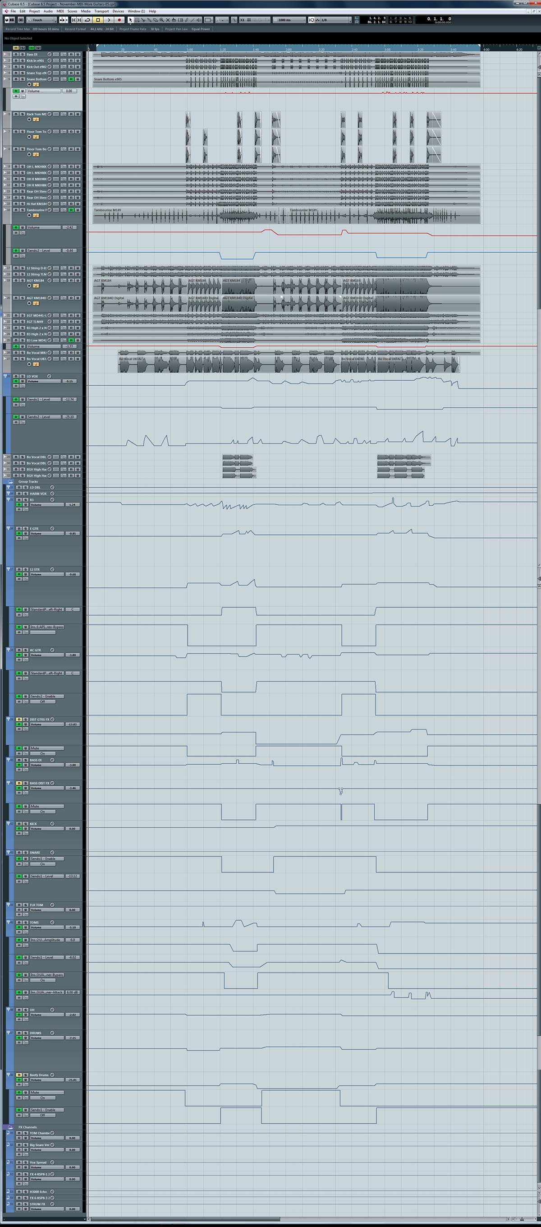Expand automation for the Rack Tom track
Screen dimensions: 541x1227
tap(5, 114)
